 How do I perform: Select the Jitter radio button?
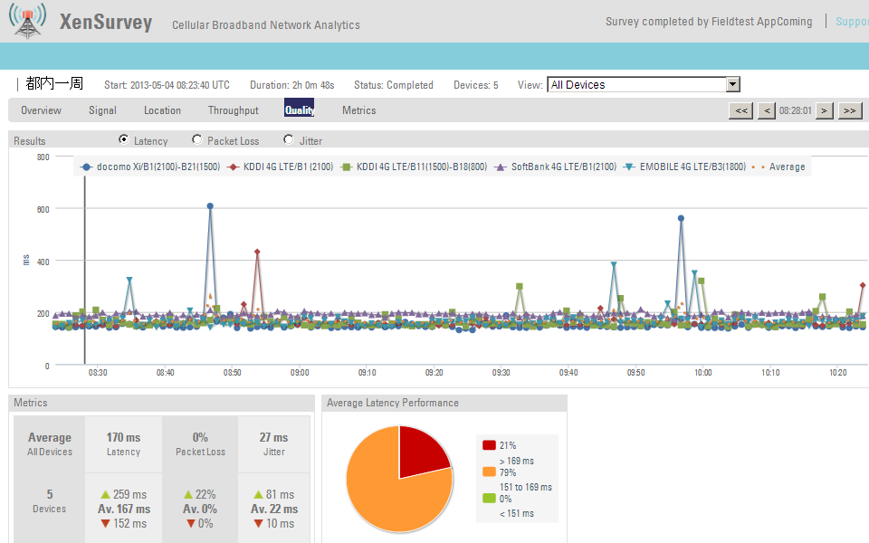pos(288,139)
